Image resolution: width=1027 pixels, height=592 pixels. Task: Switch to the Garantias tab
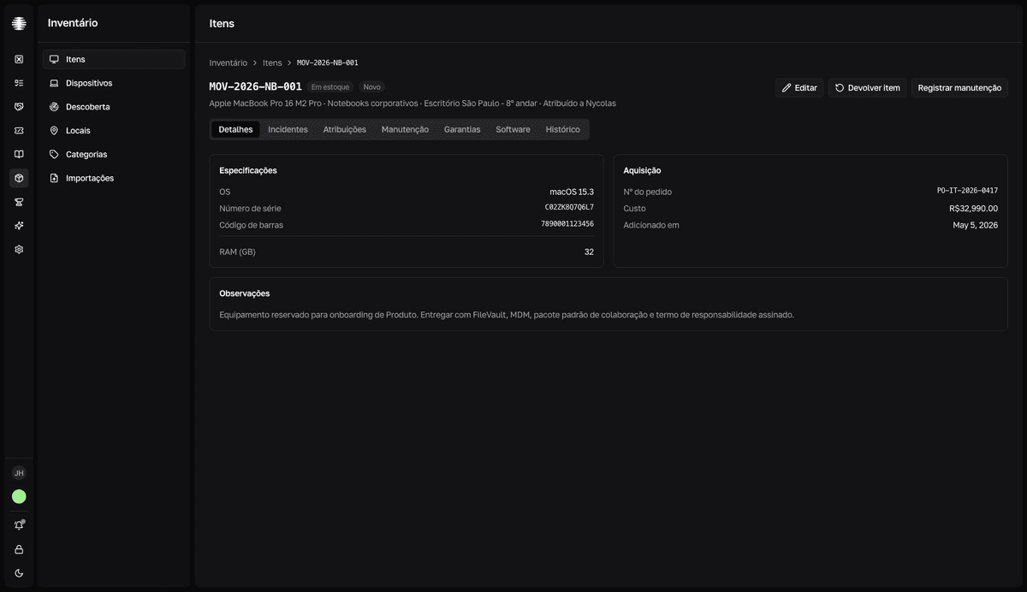pos(462,129)
